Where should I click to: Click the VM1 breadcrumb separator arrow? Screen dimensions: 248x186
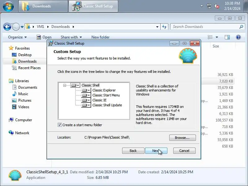tap(48, 27)
